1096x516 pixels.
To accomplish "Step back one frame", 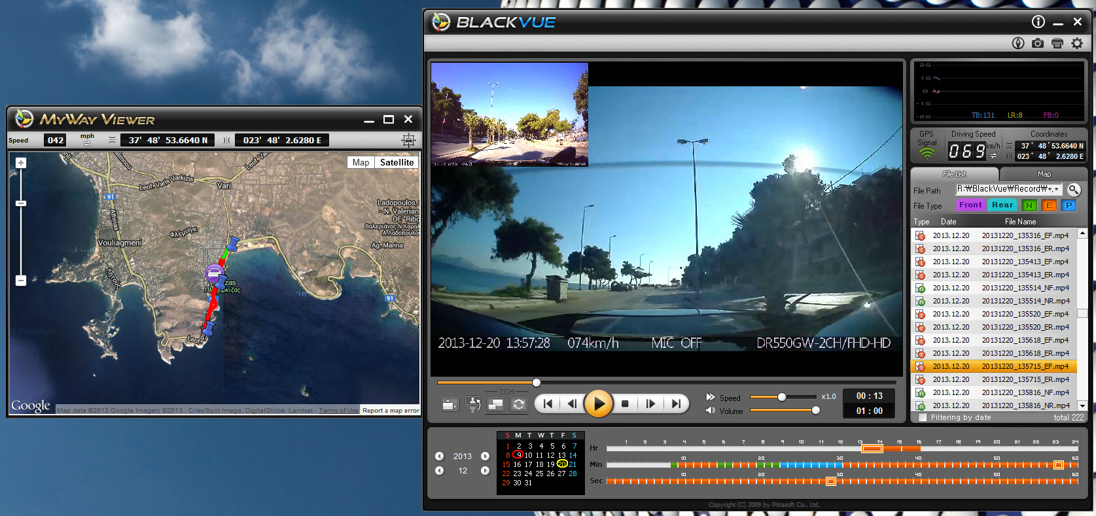I will point(573,404).
